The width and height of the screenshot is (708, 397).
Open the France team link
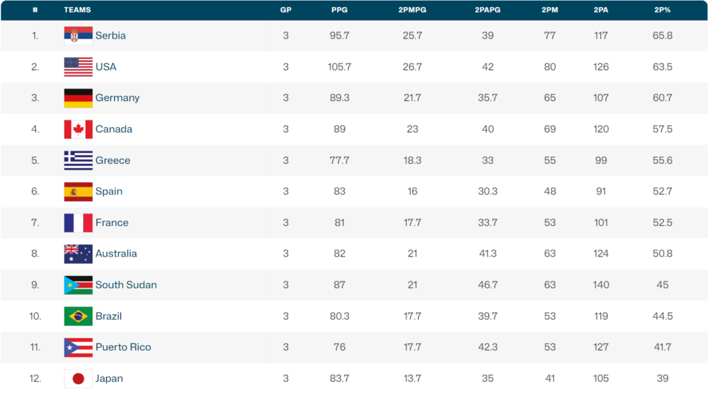(112, 223)
